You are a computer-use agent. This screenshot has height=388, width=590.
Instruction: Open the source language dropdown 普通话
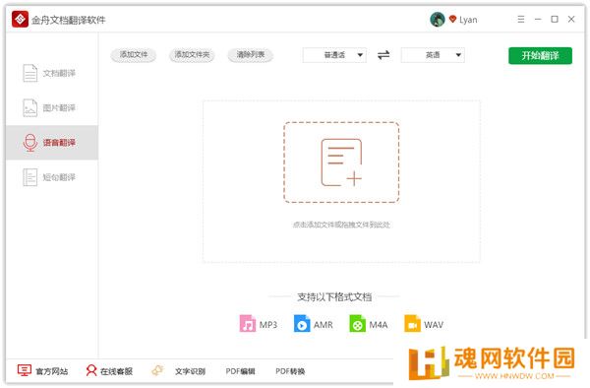334,55
